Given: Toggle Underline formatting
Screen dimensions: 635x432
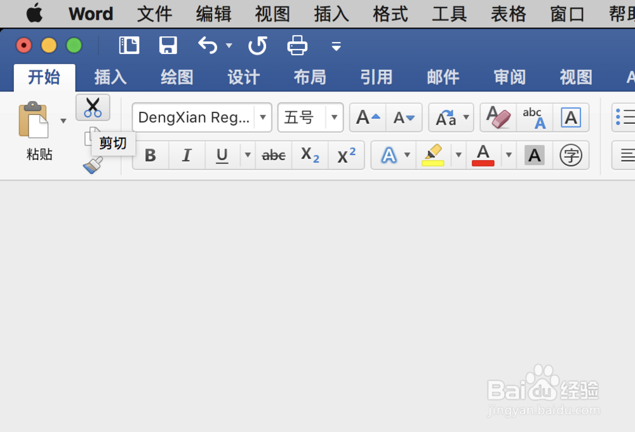Looking at the screenshot, I should [x=222, y=155].
